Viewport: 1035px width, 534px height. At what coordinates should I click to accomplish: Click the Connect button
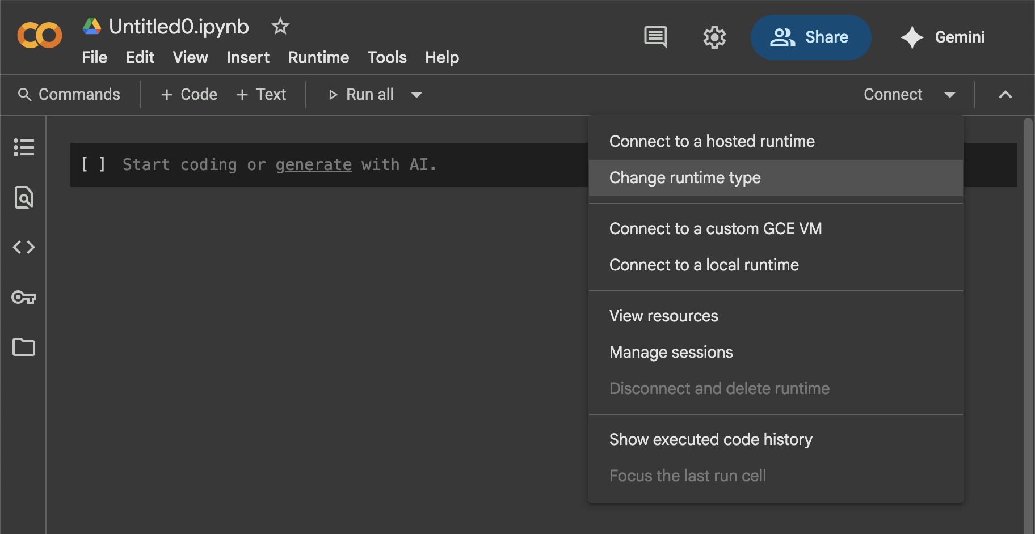(893, 94)
